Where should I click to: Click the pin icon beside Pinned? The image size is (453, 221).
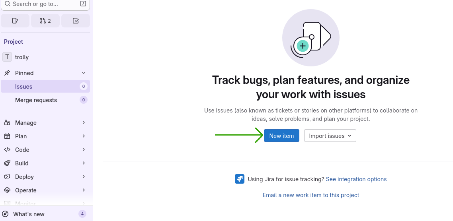click(7, 73)
